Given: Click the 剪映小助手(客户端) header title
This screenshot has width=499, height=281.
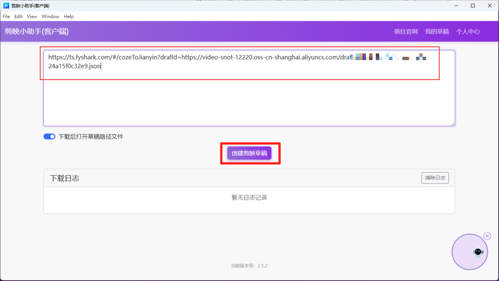Looking at the screenshot, I should pos(37,31).
